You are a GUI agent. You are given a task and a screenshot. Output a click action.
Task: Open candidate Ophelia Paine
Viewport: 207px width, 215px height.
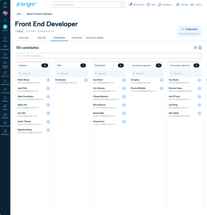click(25, 130)
